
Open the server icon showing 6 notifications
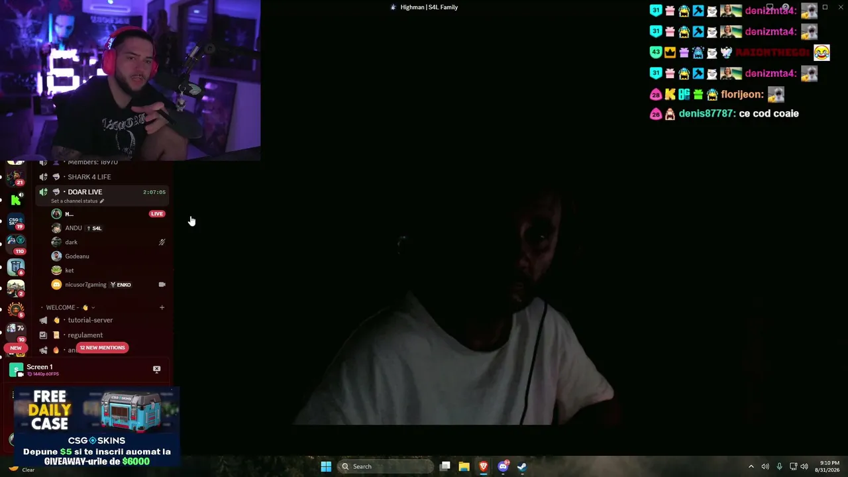click(16, 266)
